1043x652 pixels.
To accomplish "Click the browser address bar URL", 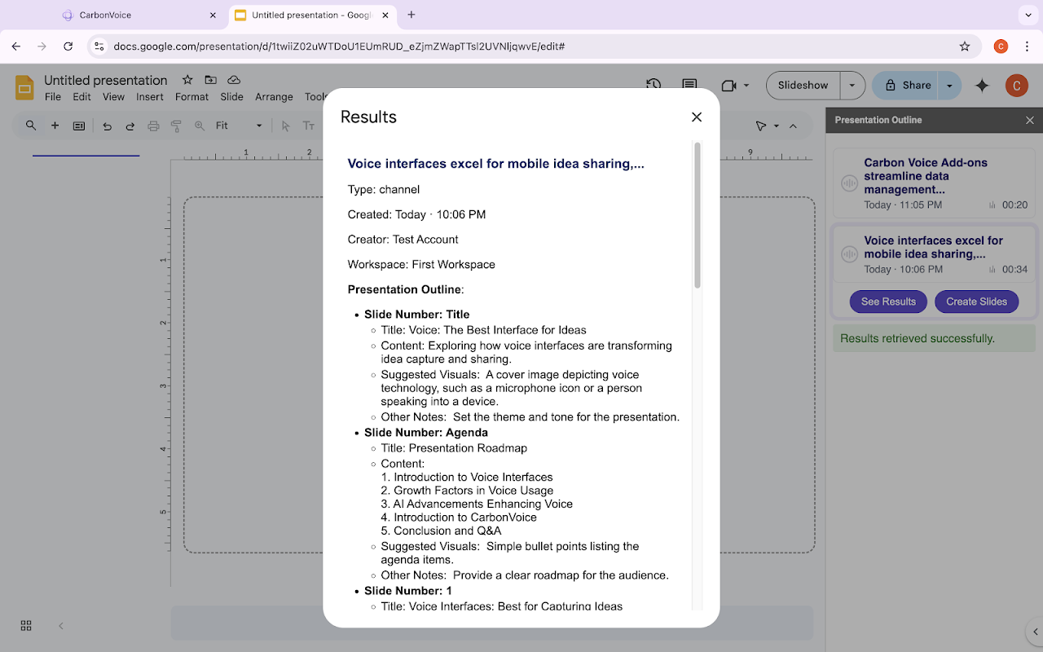I will pyautogui.click(x=339, y=46).
